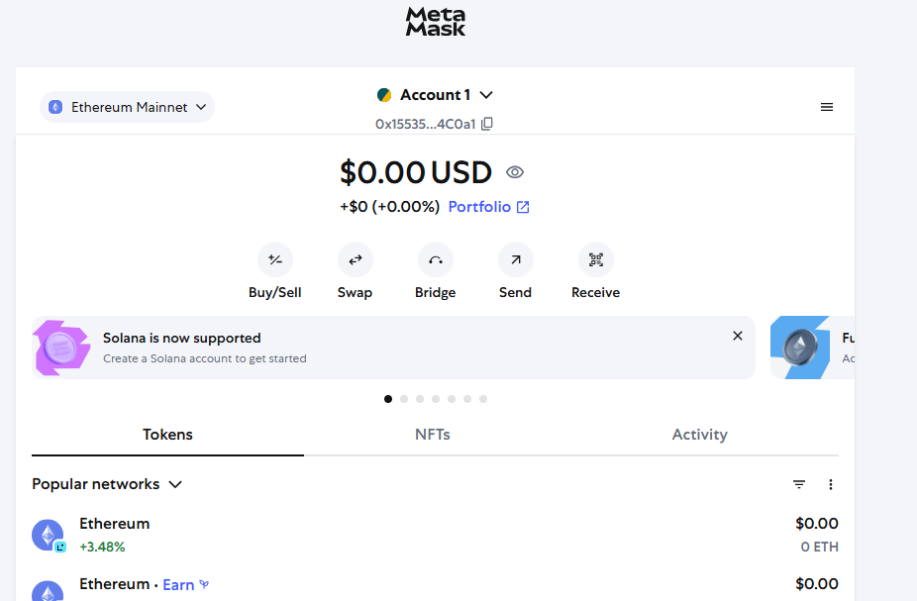This screenshot has width=917, height=601.
Task: Click the Send arrow icon
Action: 515,259
